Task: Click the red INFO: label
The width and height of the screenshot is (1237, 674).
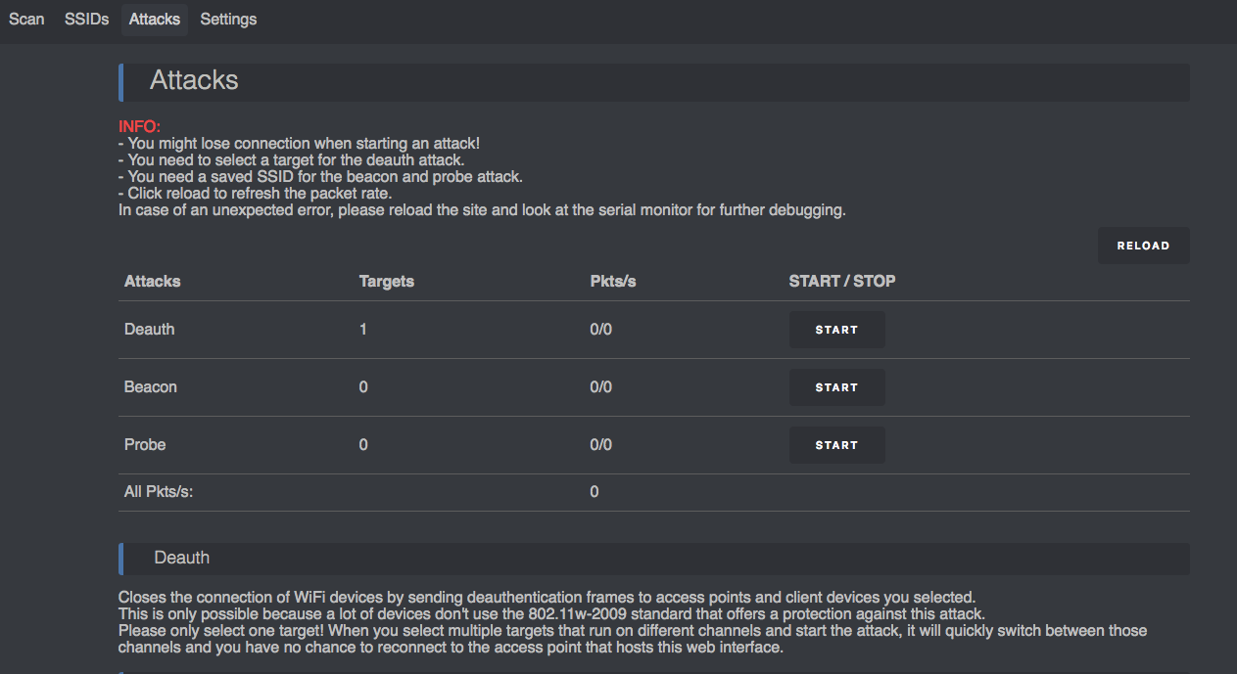Action: [139, 127]
